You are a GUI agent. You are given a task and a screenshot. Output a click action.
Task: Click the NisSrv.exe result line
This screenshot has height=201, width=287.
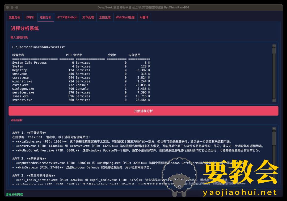pos(82,167)
